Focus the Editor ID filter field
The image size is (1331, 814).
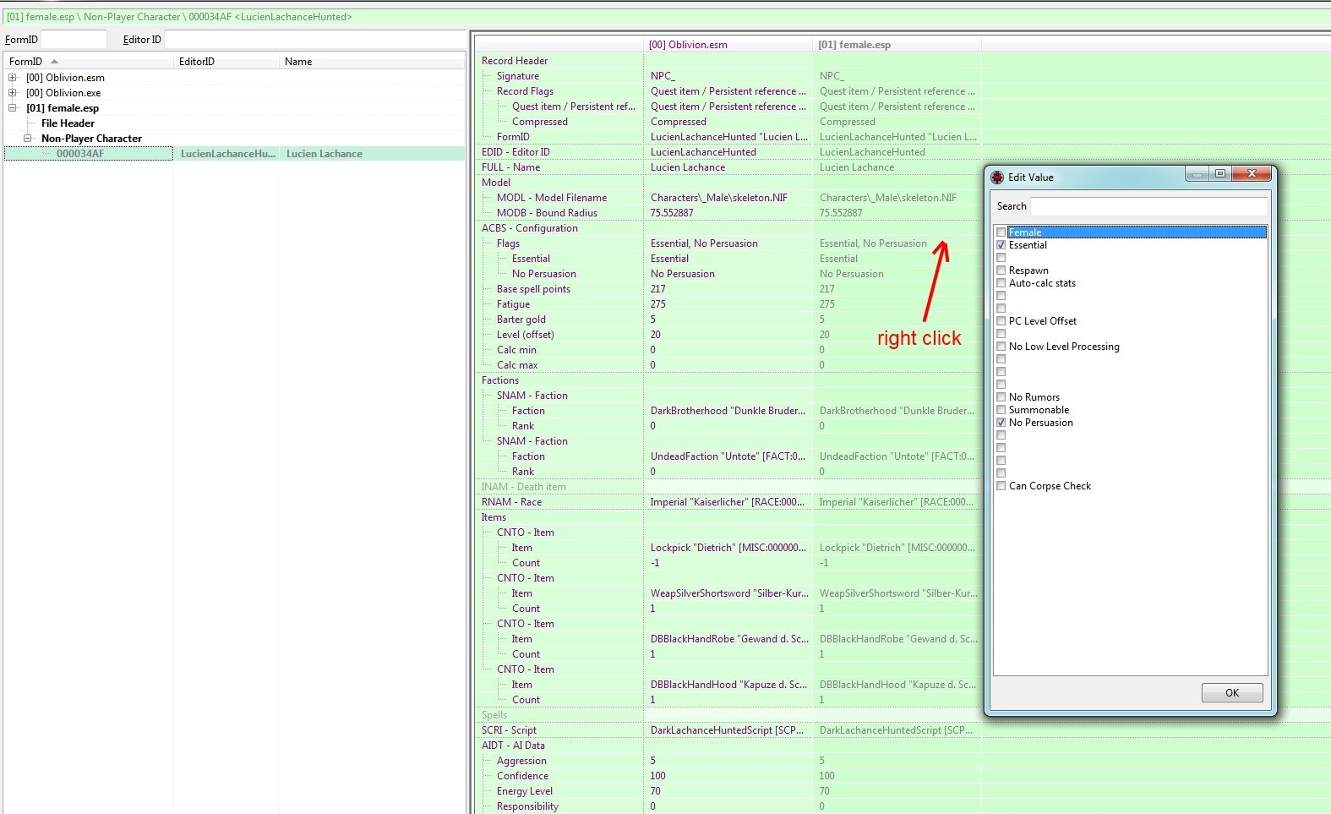tap(314, 39)
